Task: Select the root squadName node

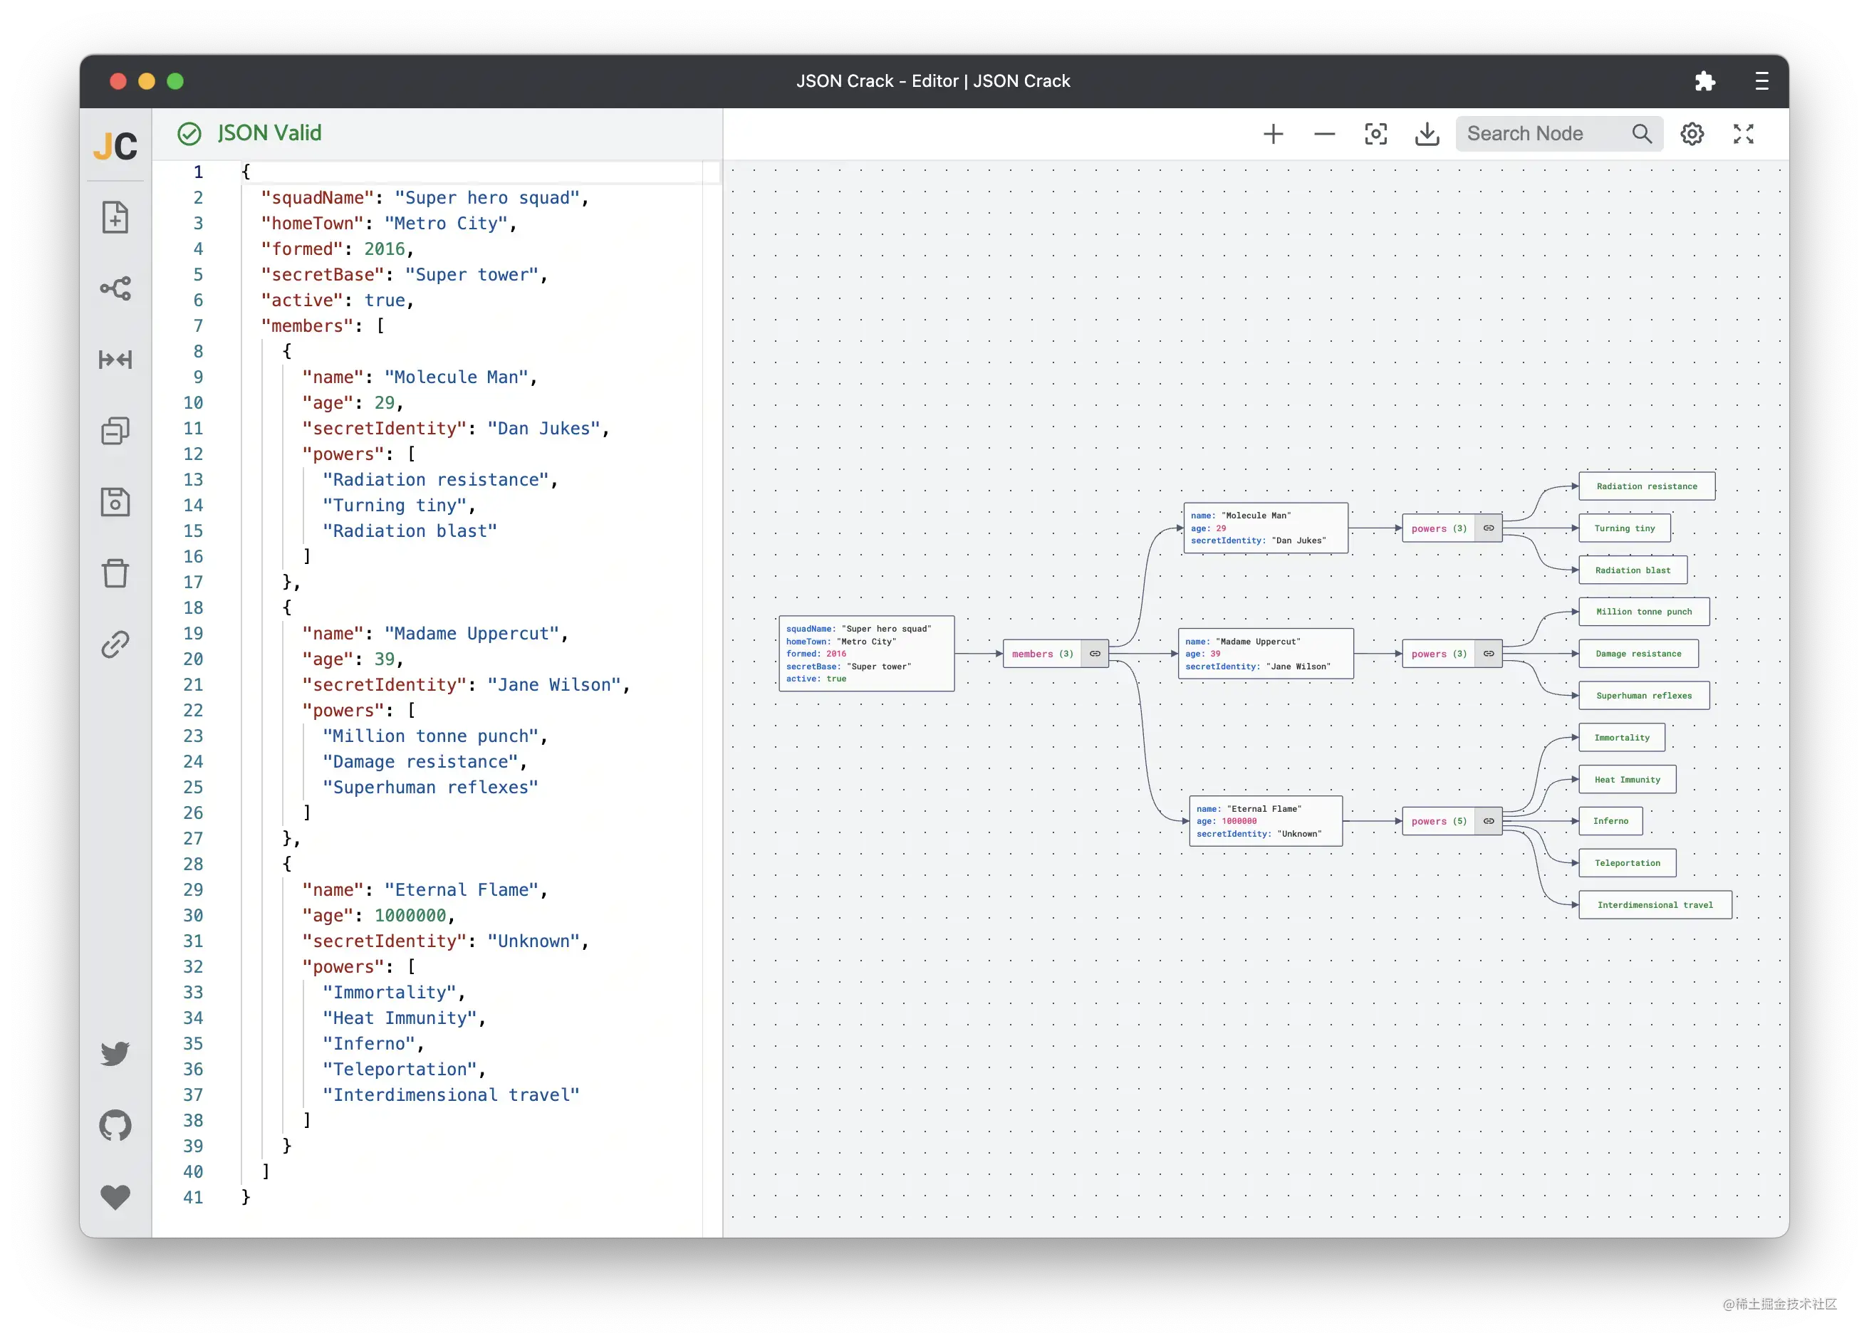Action: coord(866,654)
